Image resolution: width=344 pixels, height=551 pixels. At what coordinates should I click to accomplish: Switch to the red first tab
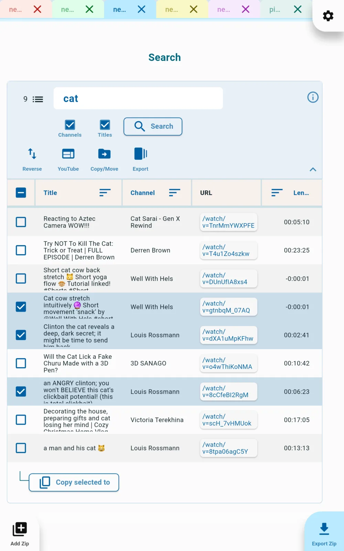(15, 9)
